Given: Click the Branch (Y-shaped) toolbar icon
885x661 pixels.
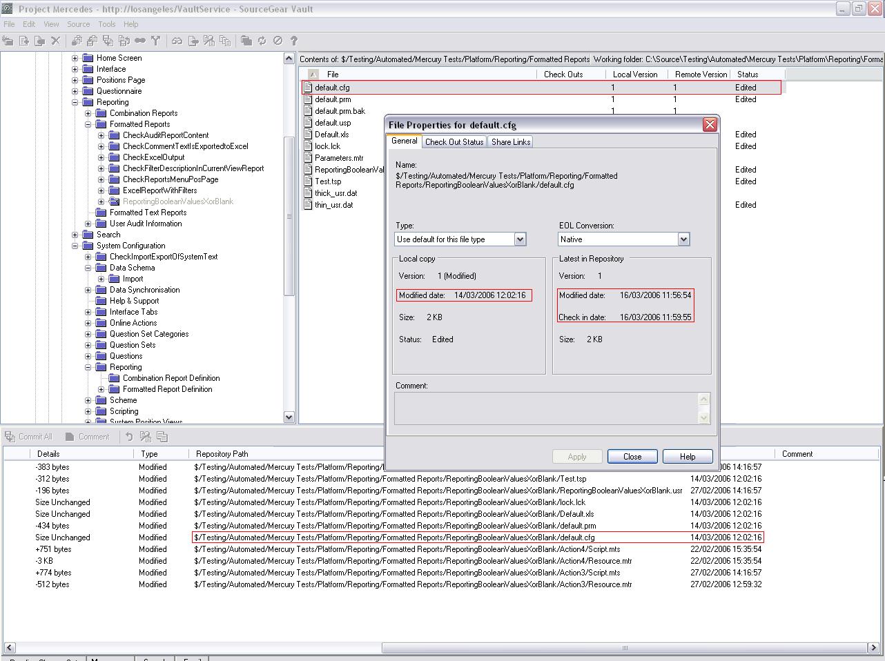Looking at the screenshot, I should pyautogui.click(x=156, y=41).
